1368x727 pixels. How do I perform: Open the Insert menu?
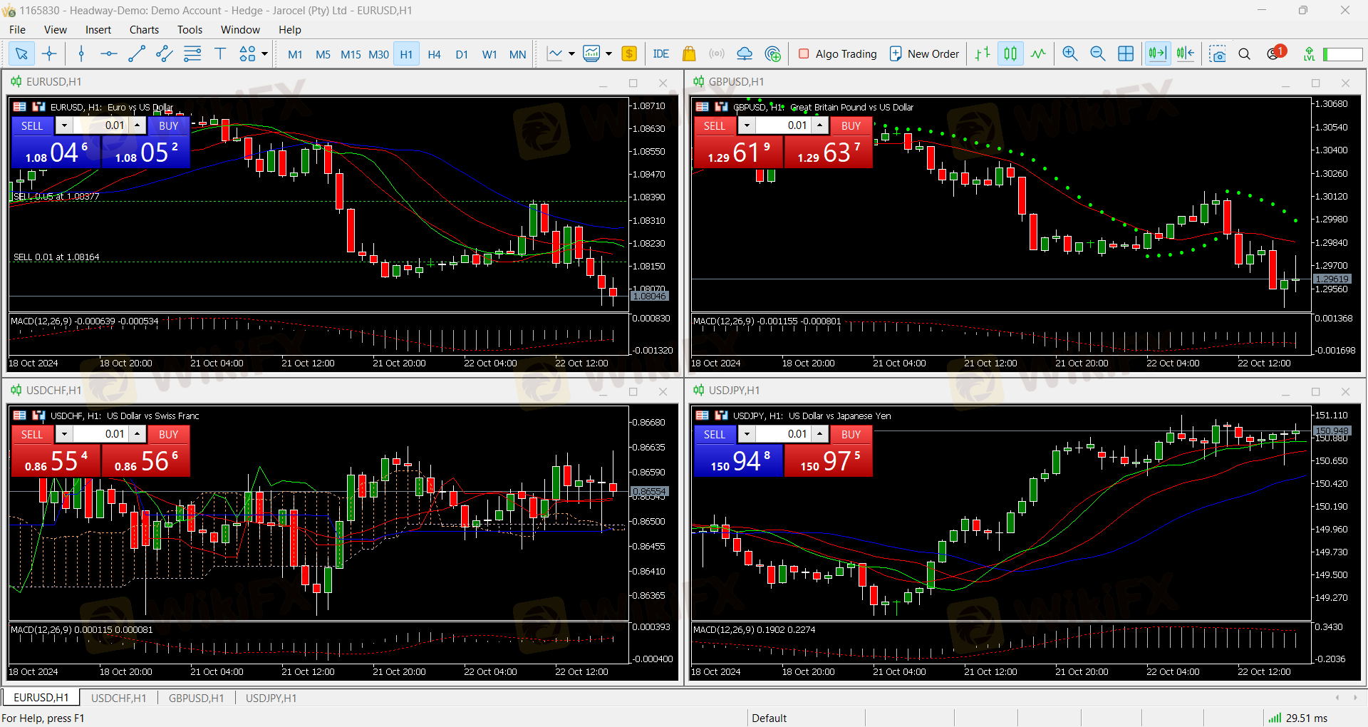click(98, 29)
